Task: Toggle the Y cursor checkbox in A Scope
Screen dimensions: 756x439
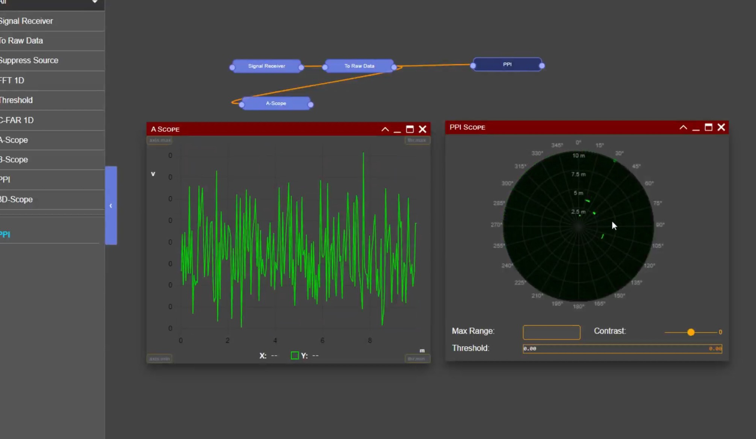Action: click(295, 355)
